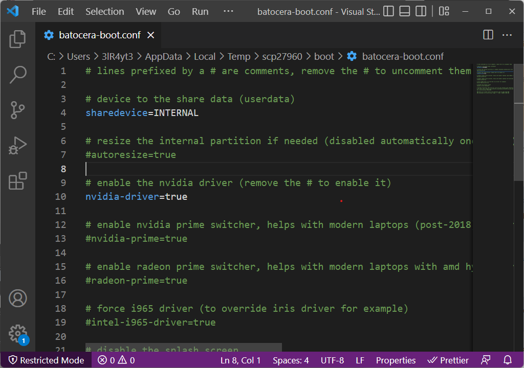Screen dimensions: 524x368
Task: Click the Ln 8, Col 1 cursor position
Action: (x=241, y=360)
